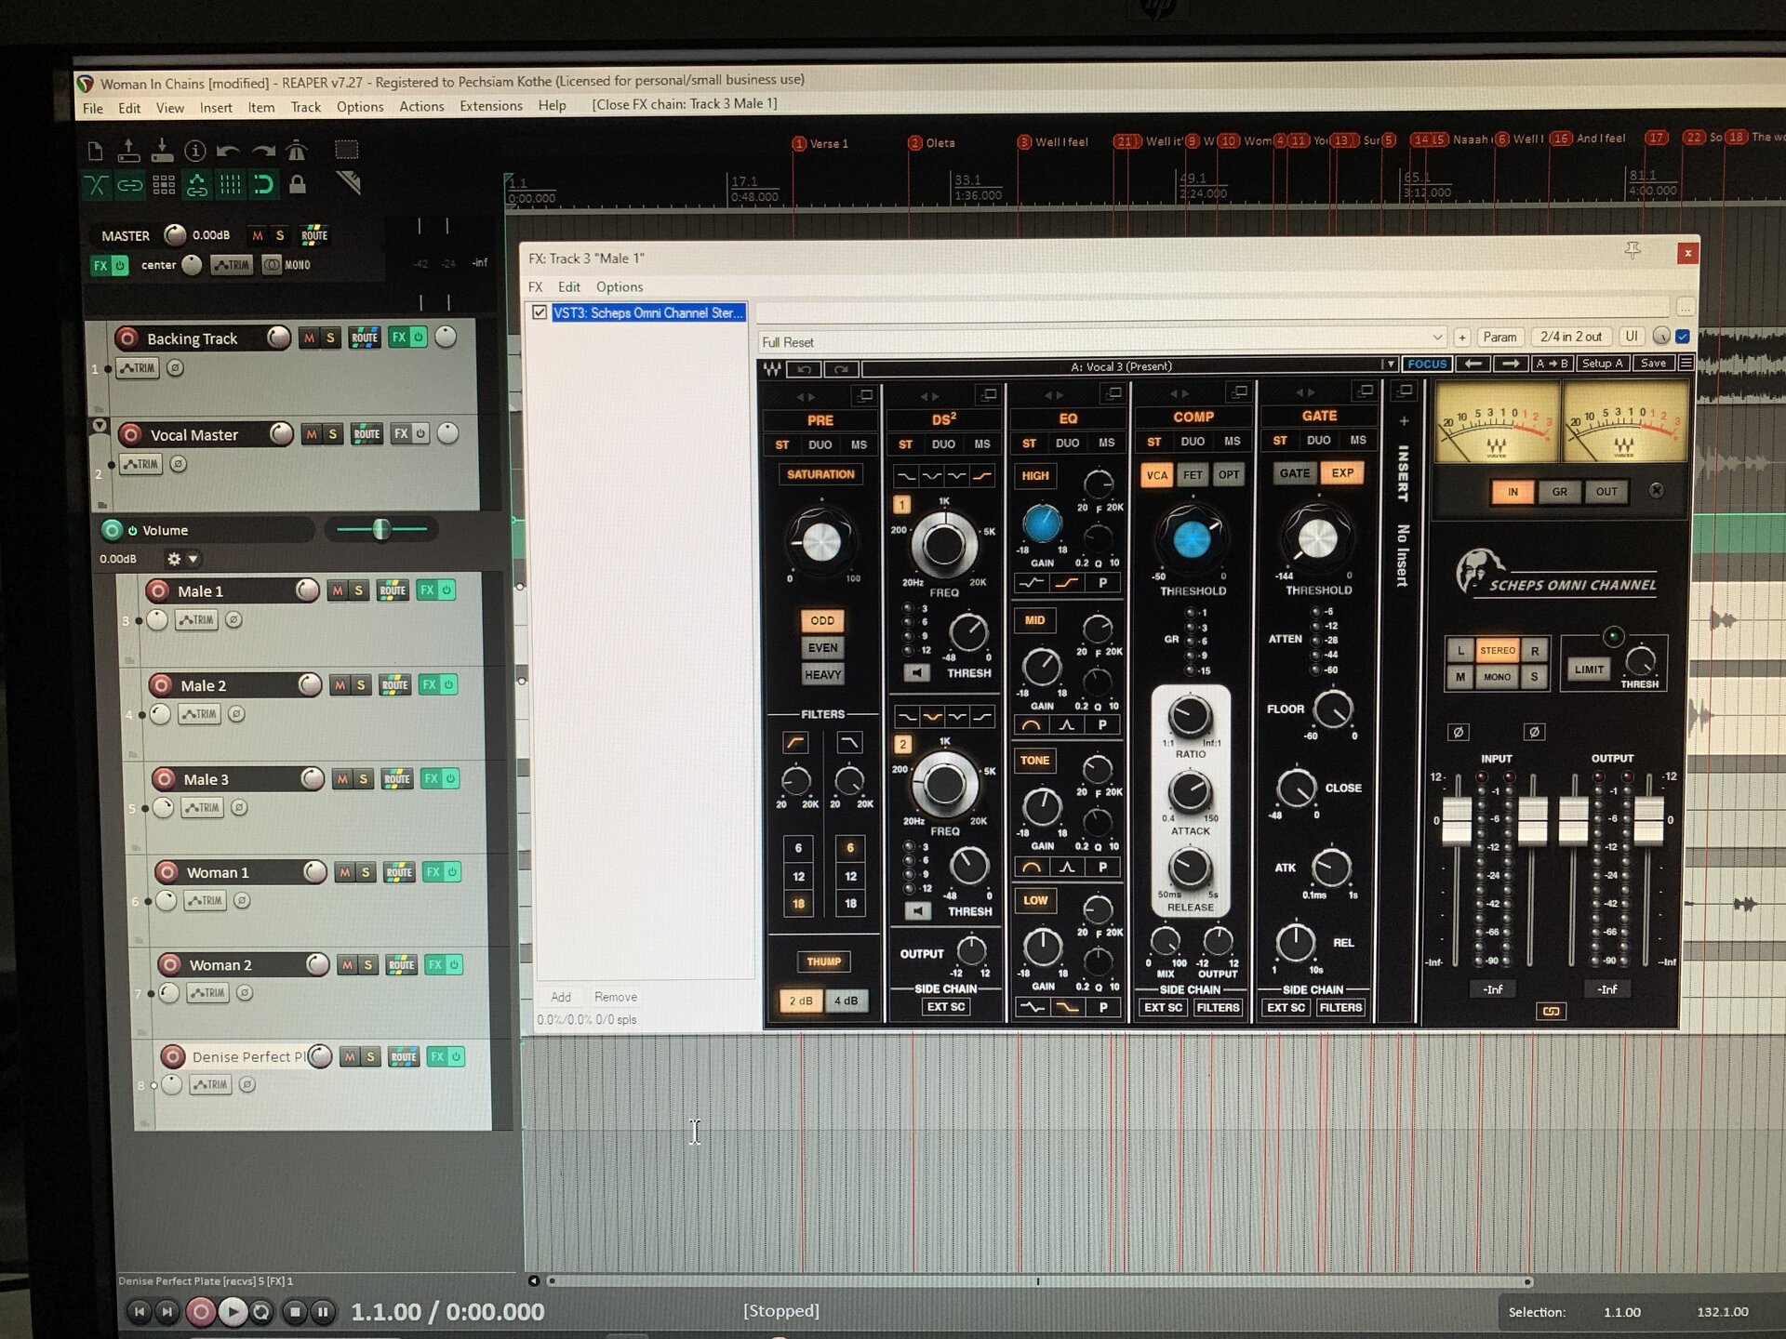Click the transport Record button

(x=200, y=1312)
